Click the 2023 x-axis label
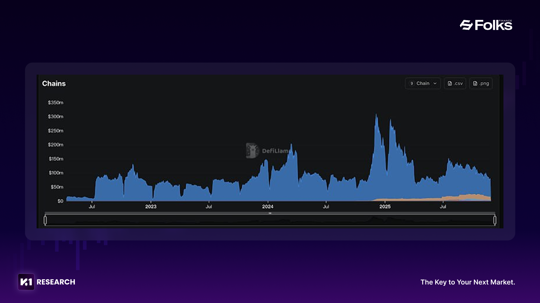This screenshot has height=303, width=540. 151,207
